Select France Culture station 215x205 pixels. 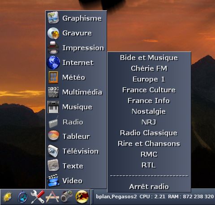pos(149,90)
